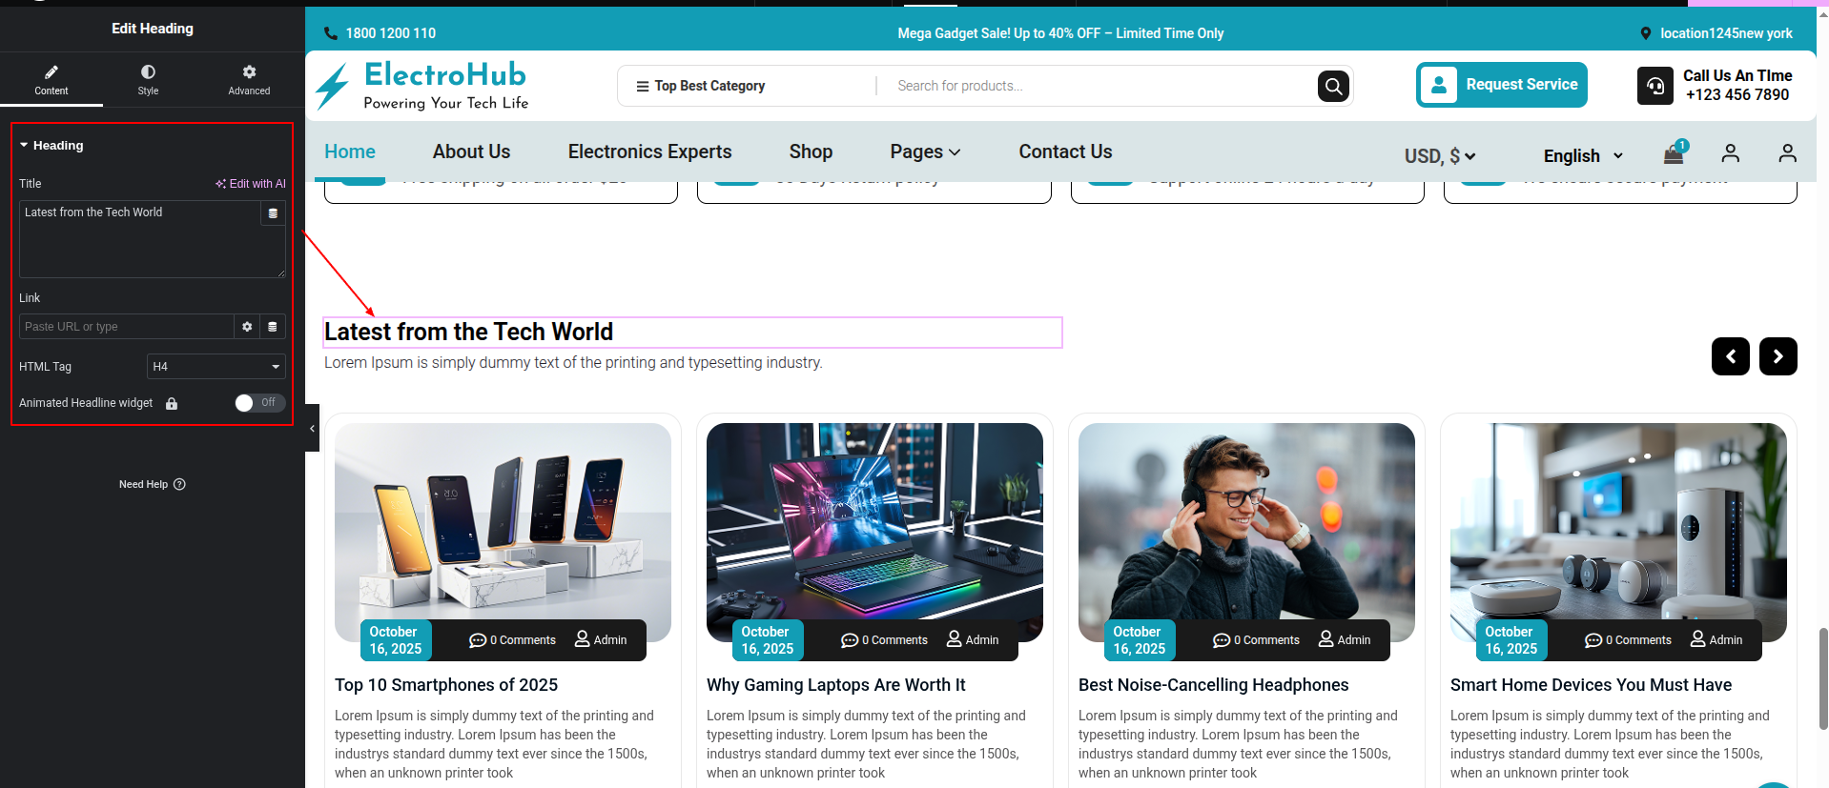Toggle the Animated Headline widget switch
This screenshot has width=1829, height=788.
tap(258, 403)
